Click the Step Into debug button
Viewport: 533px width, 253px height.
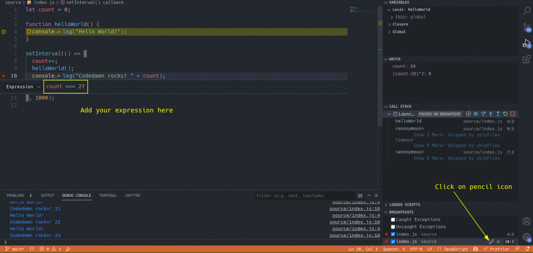491,114
